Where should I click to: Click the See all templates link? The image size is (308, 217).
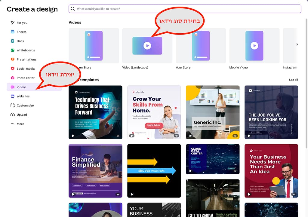pyautogui.click(x=293, y=80)
